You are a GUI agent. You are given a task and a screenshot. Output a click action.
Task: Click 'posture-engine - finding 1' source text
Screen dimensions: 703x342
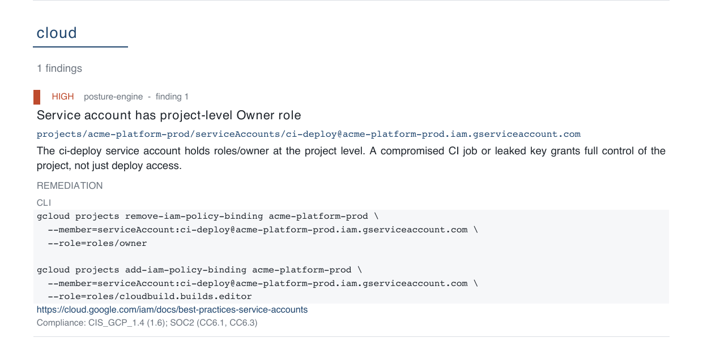tap(136, 97)
